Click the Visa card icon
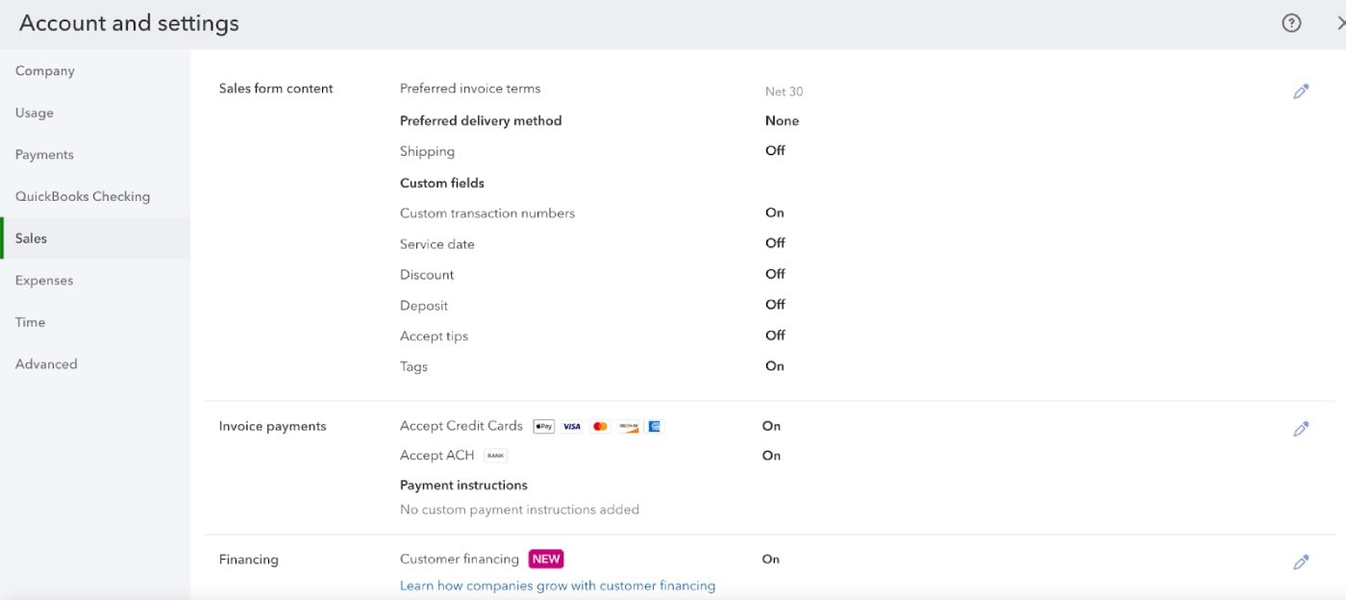Image resolution: width=1346 pixels, height=600 pixels. point(572,426)
